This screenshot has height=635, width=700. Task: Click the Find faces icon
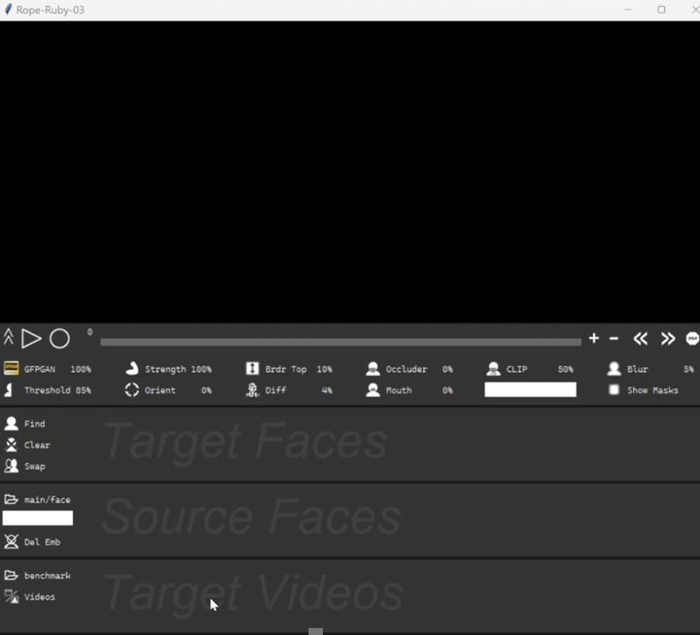coord(11,423)
